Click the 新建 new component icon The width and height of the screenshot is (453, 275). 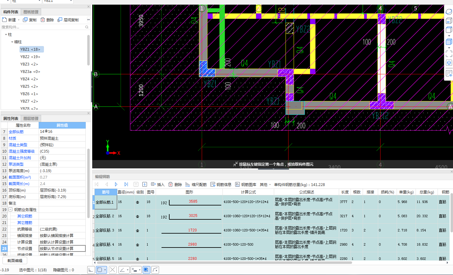[x=5, y=20]
